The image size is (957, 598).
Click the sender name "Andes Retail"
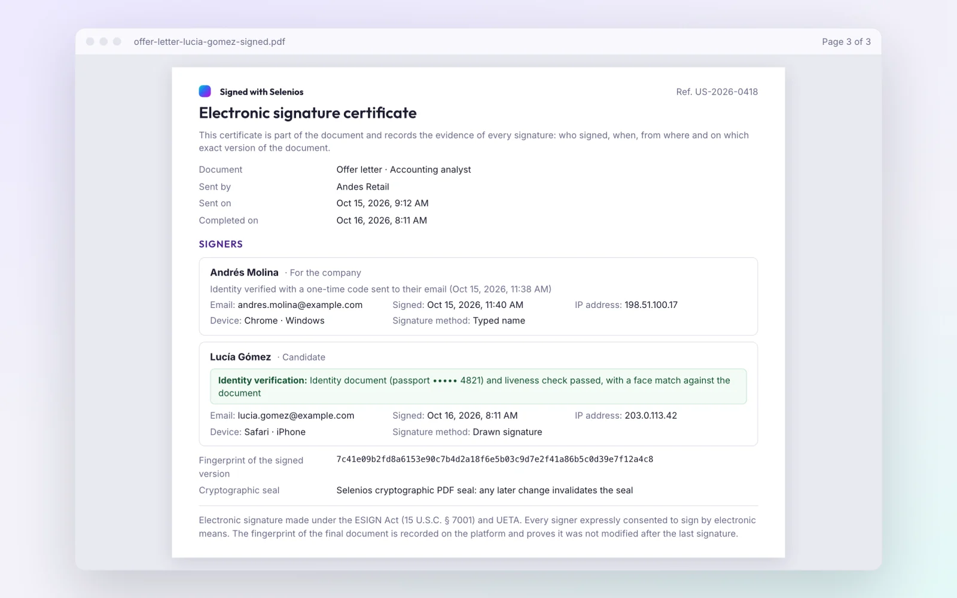pyautogui.click(x=362, y=187)
